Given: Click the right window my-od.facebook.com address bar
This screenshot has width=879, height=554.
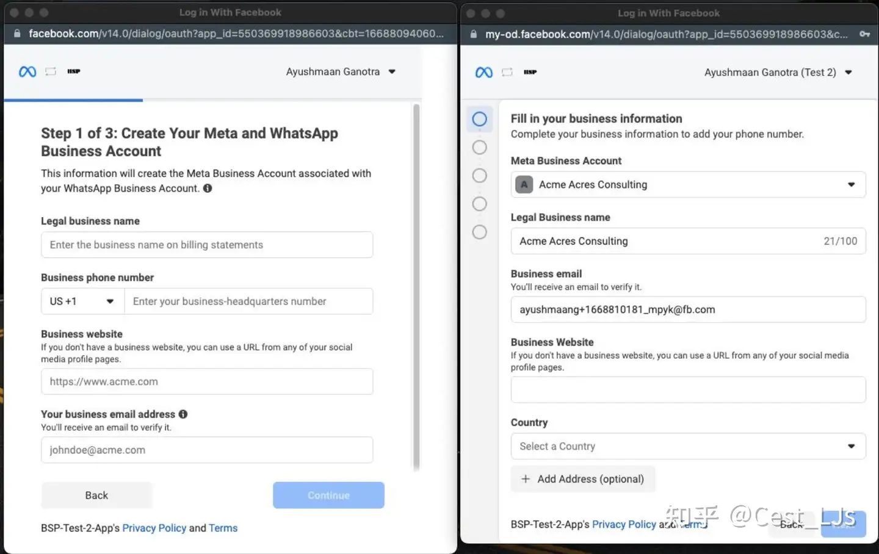Looking at the screenshot, I should coord(667,35).
